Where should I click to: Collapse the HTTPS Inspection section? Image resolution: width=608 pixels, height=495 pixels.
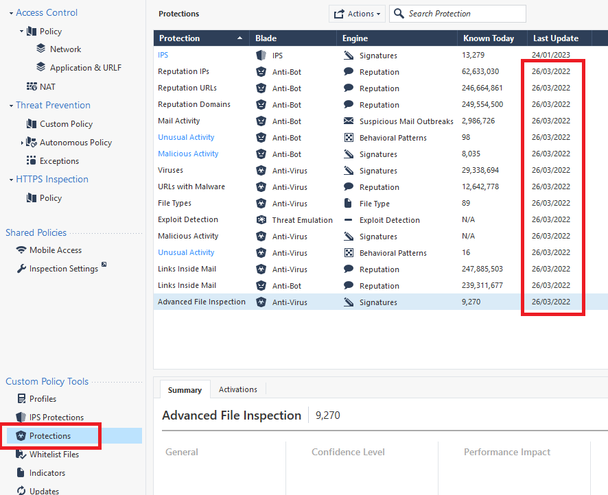[x=11, y=180]
